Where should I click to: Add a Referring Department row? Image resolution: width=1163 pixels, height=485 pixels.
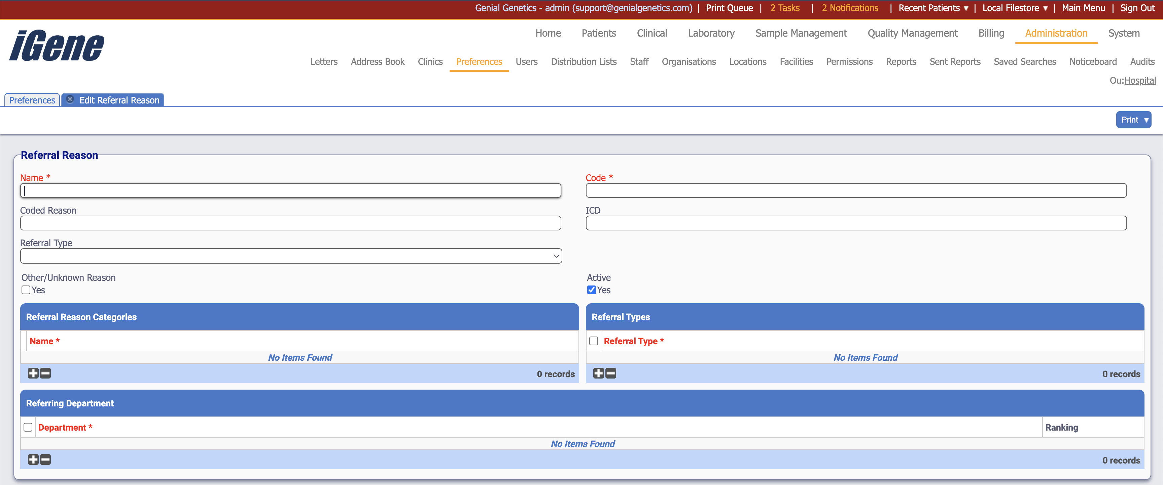point(33,460)
